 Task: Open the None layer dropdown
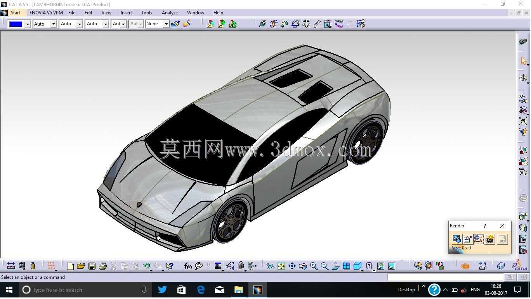pyautogui.click(x=166, y=24)
